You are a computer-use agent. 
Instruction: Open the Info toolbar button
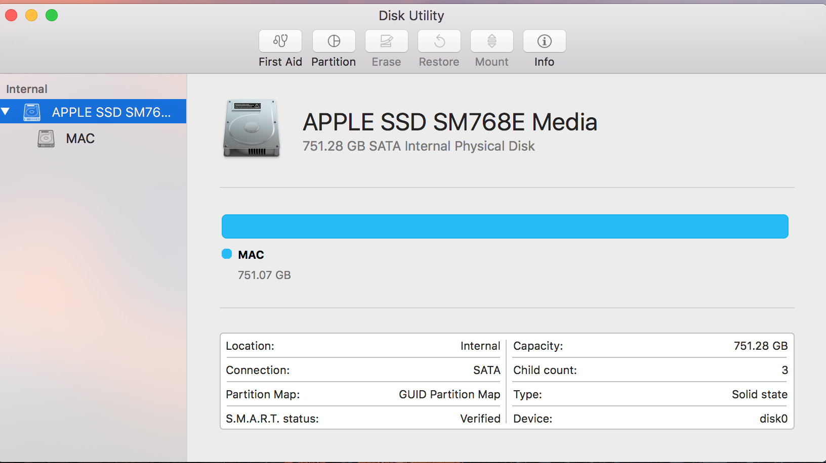pos(545,41)
